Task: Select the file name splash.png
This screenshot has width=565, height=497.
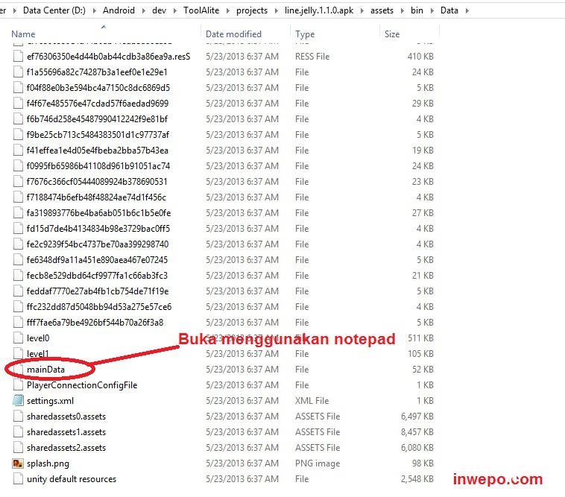Action: [48, 463]
